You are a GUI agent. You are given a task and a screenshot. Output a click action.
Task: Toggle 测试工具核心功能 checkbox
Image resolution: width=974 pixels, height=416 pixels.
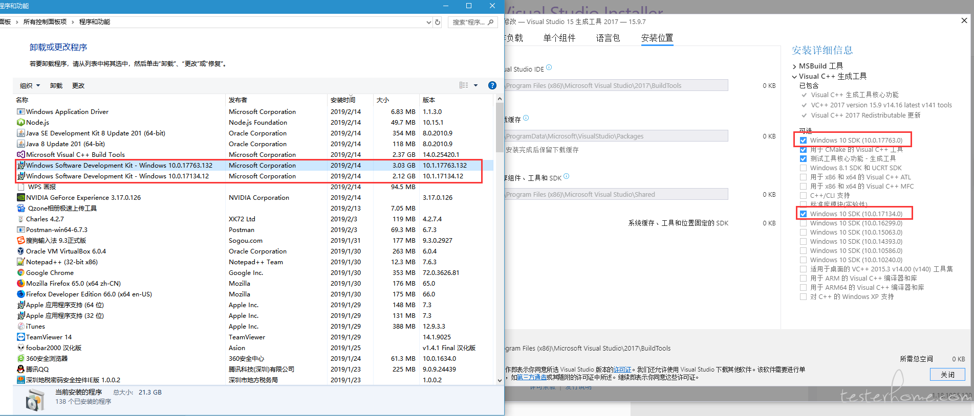point(804,158)
